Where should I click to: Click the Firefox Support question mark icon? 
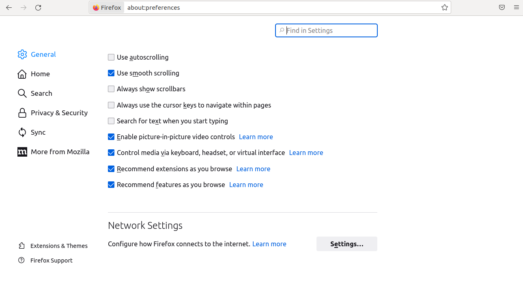22,260
